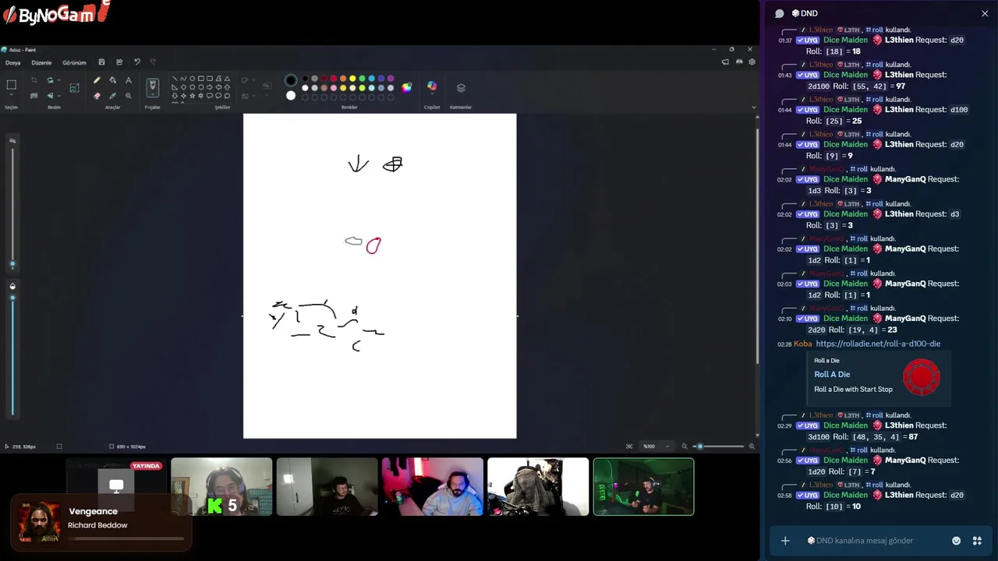Screen dimensions: 998x561
Task: Expand the Flip options dropdown
Action: pos(58,96)
